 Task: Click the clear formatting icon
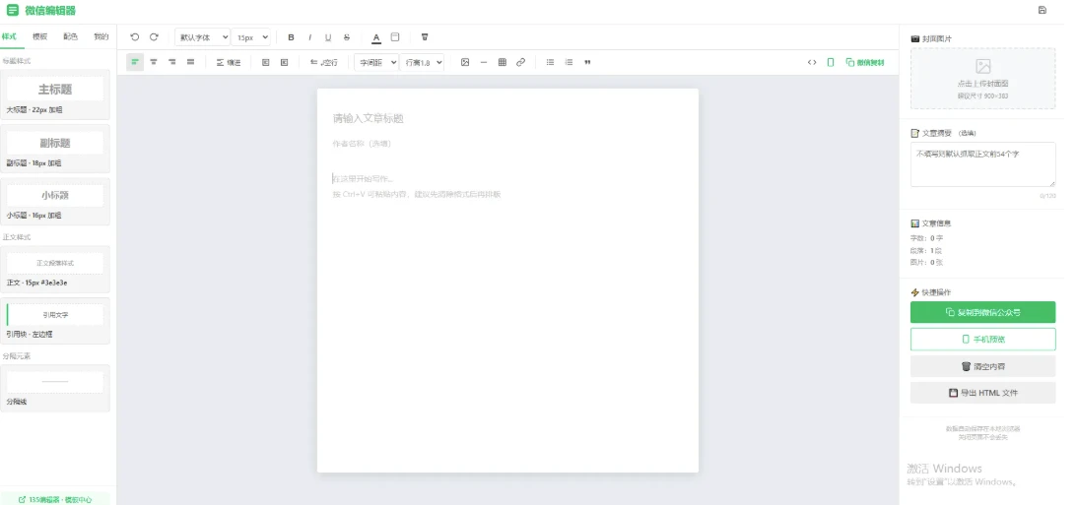(425, 37)
